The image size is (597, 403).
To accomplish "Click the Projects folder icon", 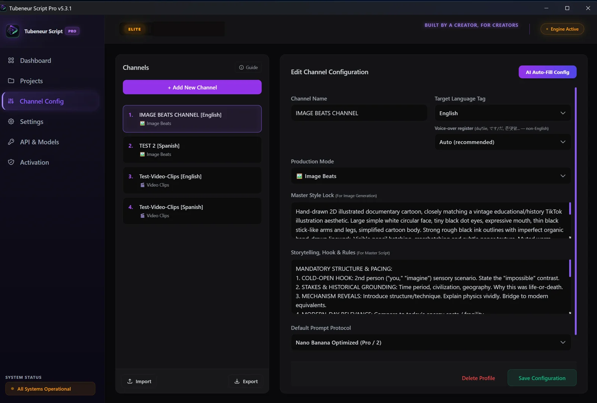I will pos(11,81).
